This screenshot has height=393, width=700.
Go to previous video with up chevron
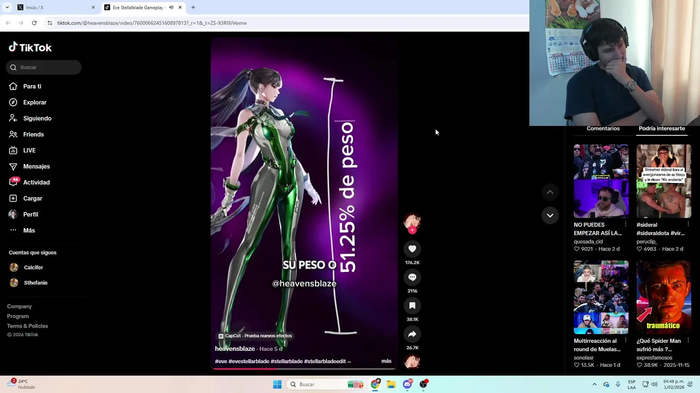coord(550,192)
